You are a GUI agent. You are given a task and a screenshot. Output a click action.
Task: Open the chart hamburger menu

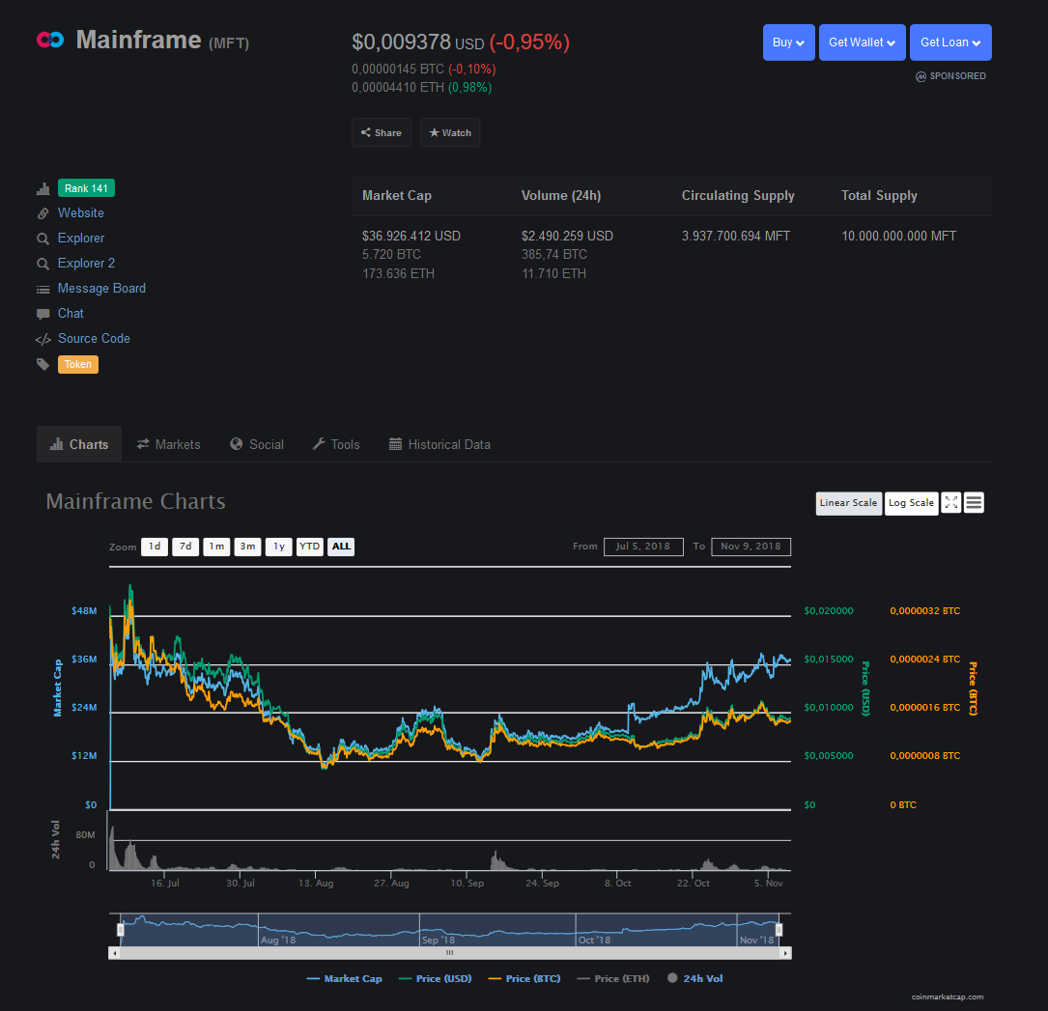pos(974,502)
